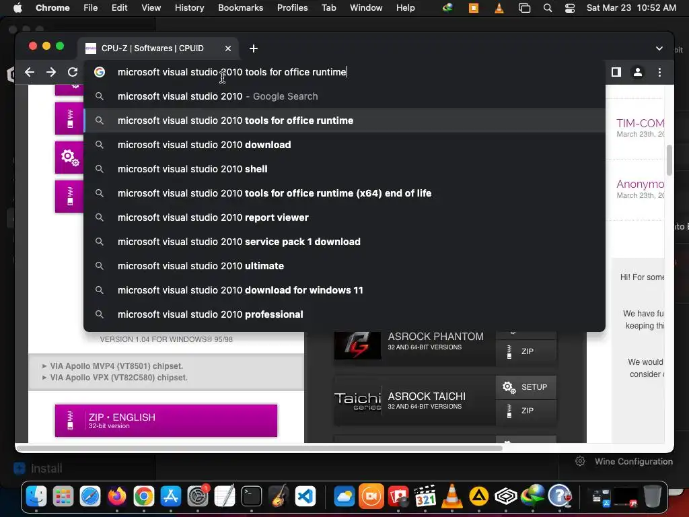Click the ASRock Phantom Gaming logo
This screenshot has width=689, height=517.
[358, 345]
